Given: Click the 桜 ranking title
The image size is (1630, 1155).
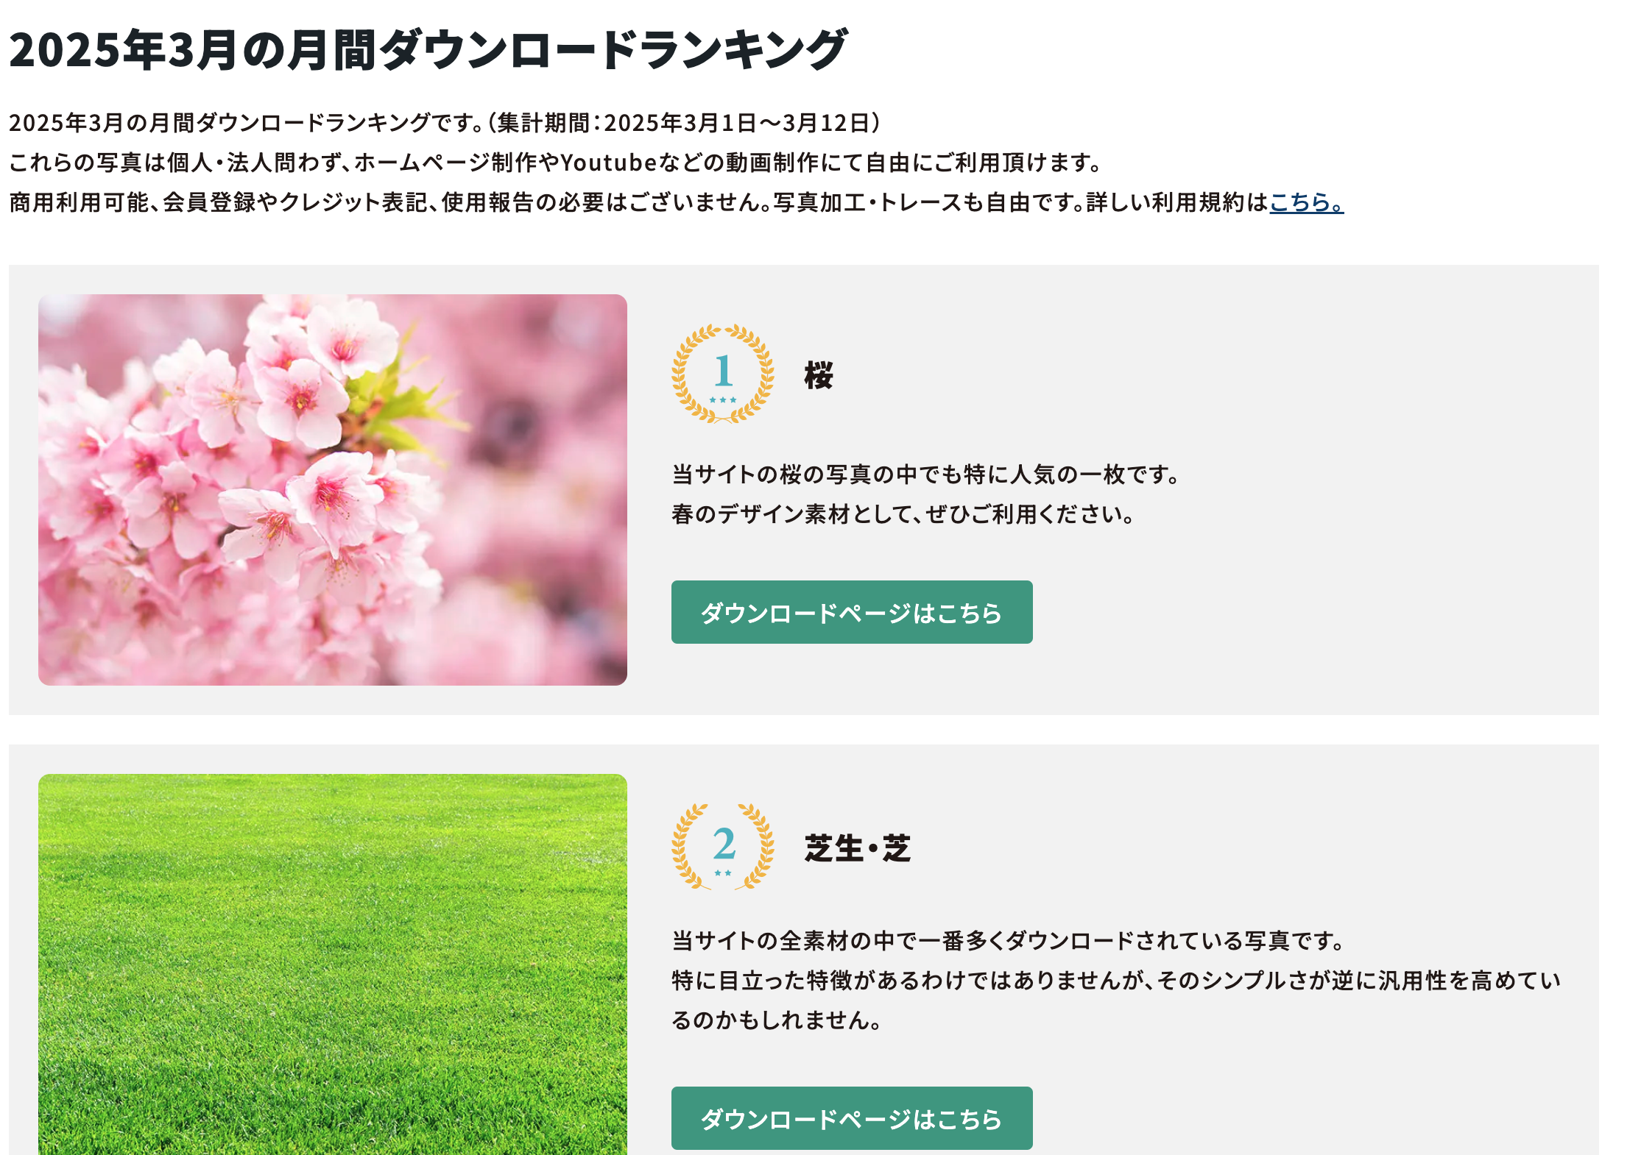Looking at the screenshot, I should coord(819,375).
